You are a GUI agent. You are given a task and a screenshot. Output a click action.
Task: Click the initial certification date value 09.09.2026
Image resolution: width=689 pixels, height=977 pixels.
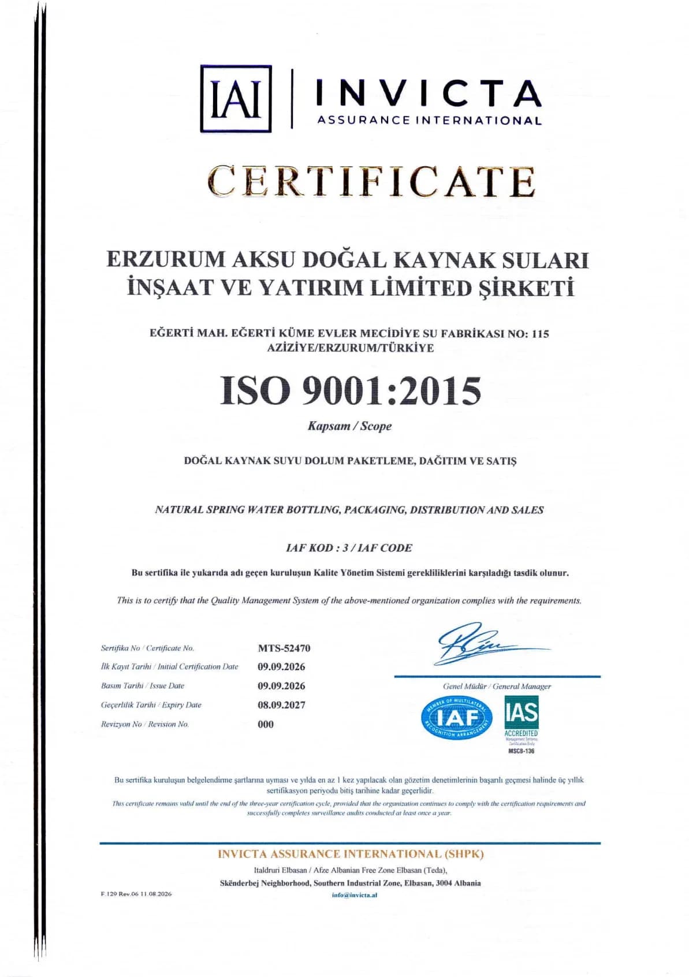tap(281, 667)
